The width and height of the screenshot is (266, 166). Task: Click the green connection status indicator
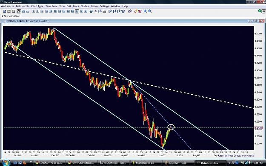point(260,11)
